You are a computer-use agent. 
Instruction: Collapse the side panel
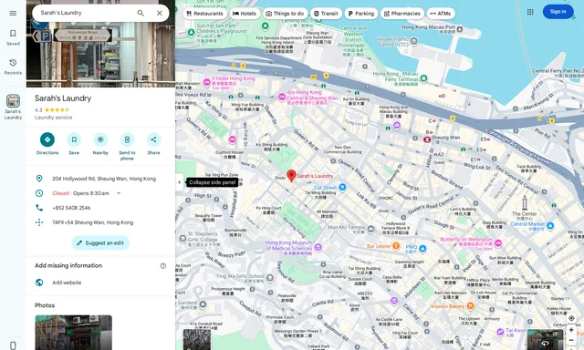click(180, 182)
